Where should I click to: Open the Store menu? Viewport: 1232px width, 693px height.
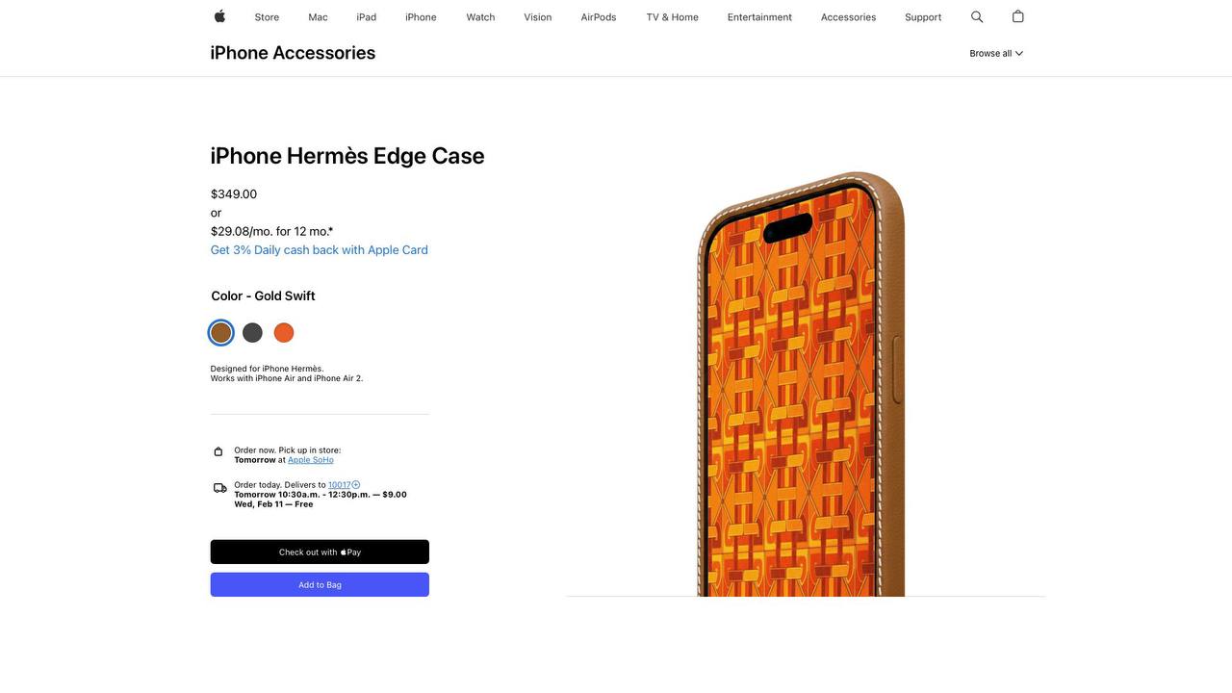pyautogui.click(x=267, y=17)
